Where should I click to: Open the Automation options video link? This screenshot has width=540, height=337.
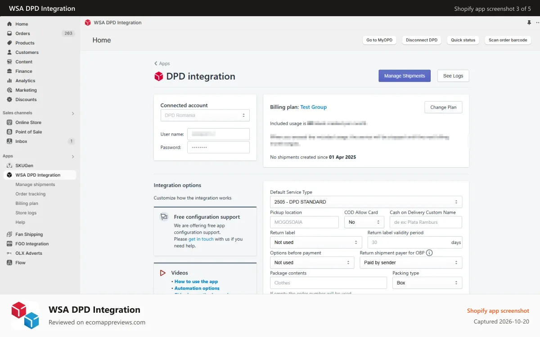point(197,288)
